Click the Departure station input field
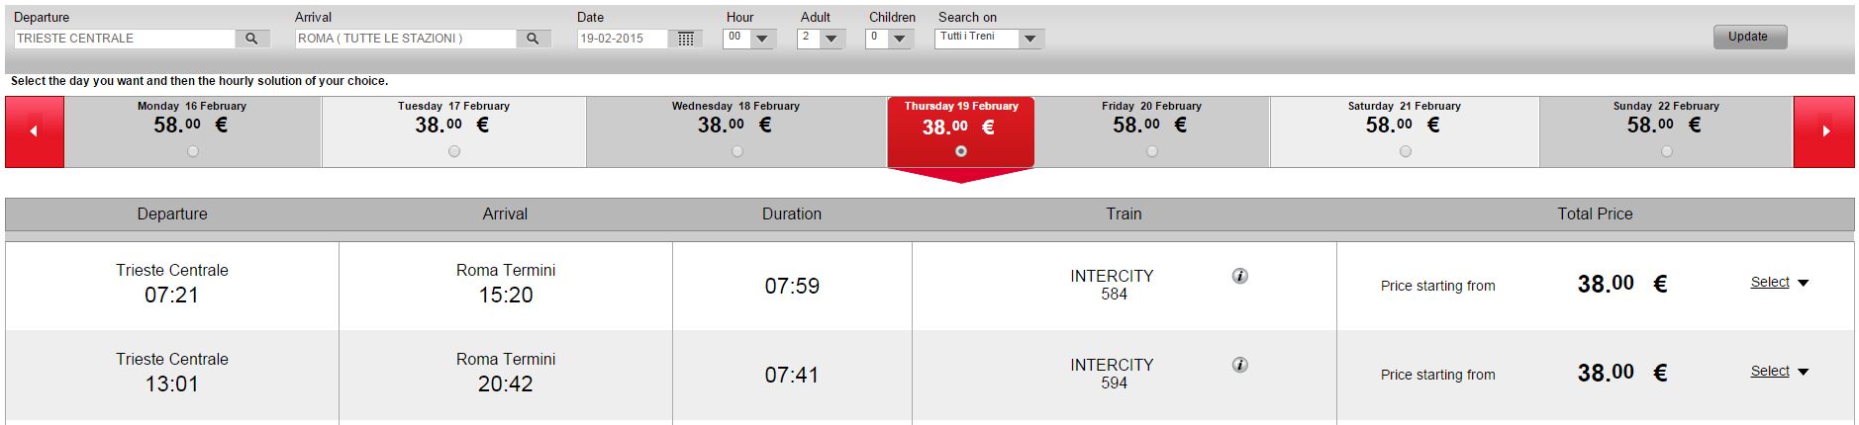1859x425 pixels. [x=124, y=39]
